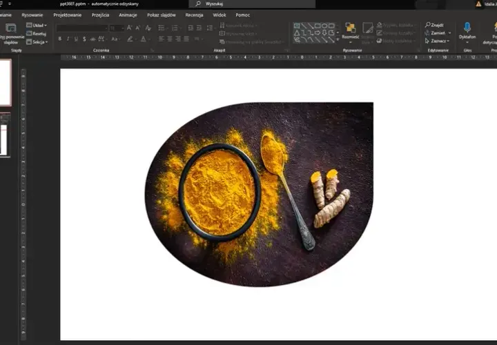Select the oval shape in gallery

(324, 26)
